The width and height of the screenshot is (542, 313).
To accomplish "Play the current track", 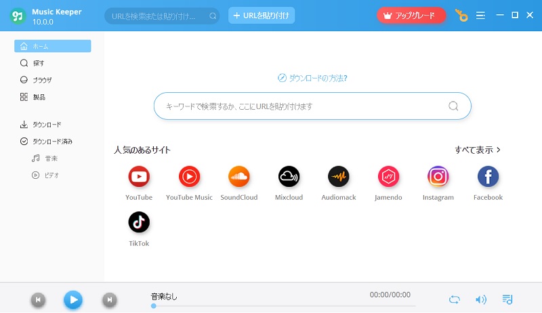I will pos(73,299).
